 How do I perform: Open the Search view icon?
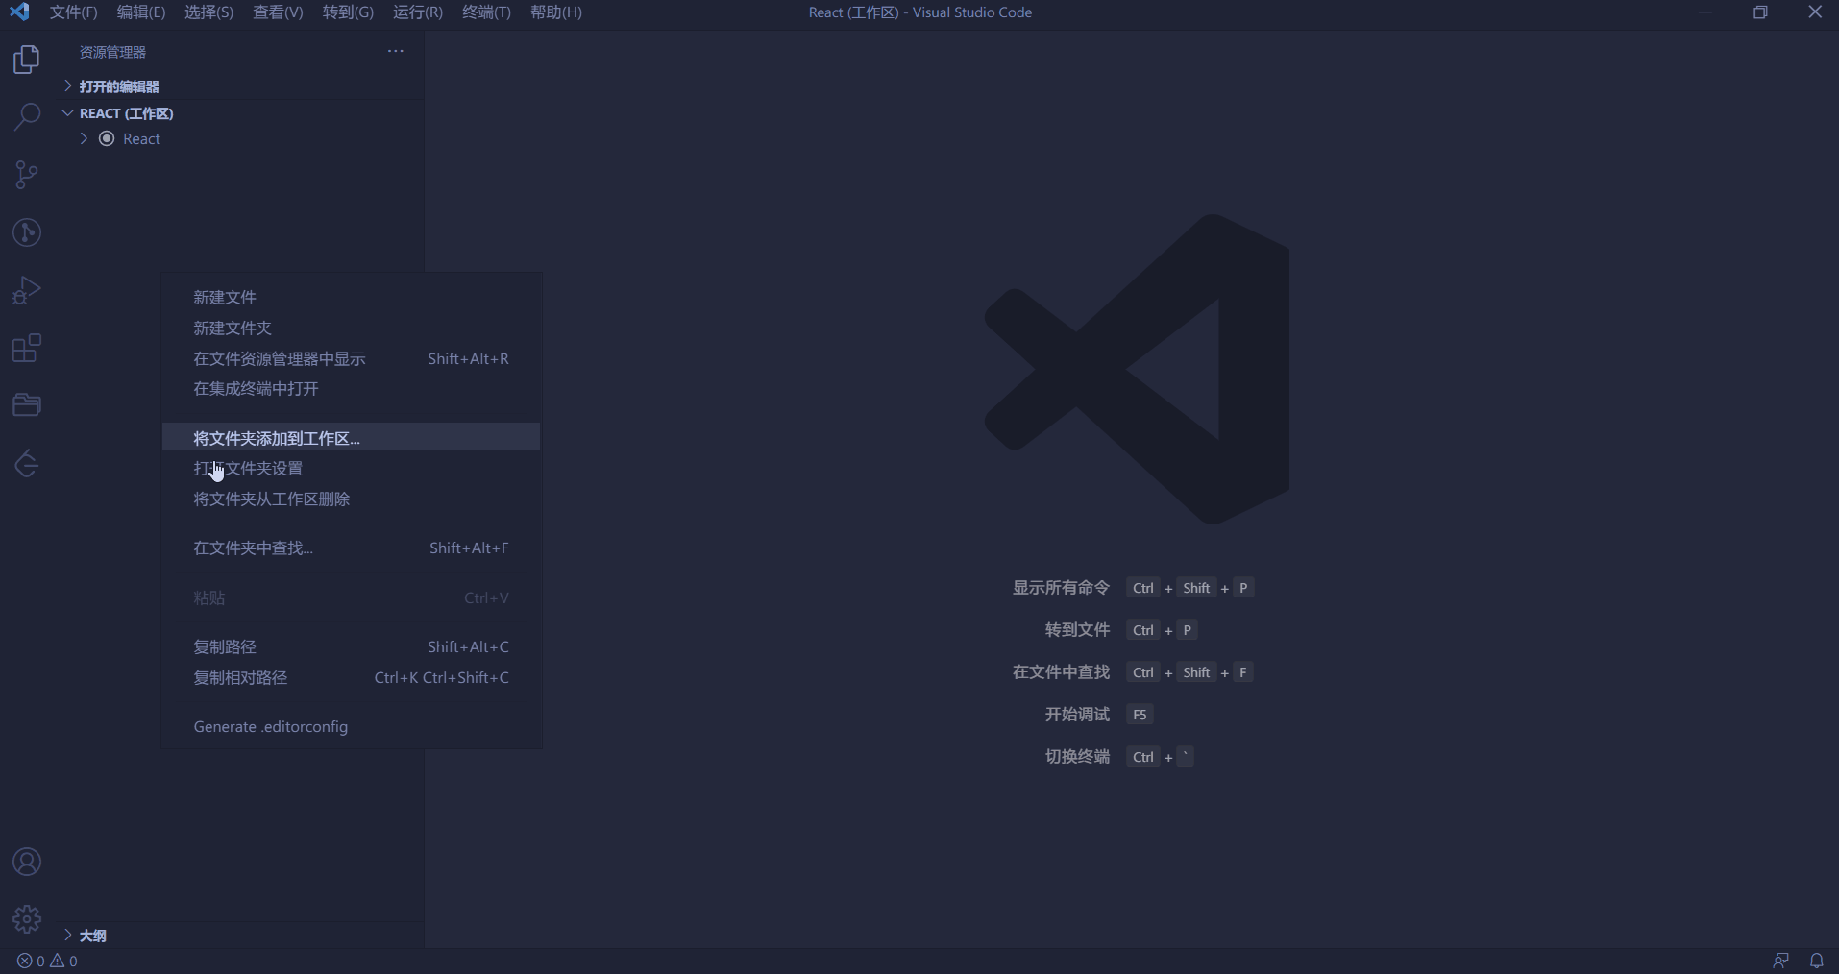(27, 117)
